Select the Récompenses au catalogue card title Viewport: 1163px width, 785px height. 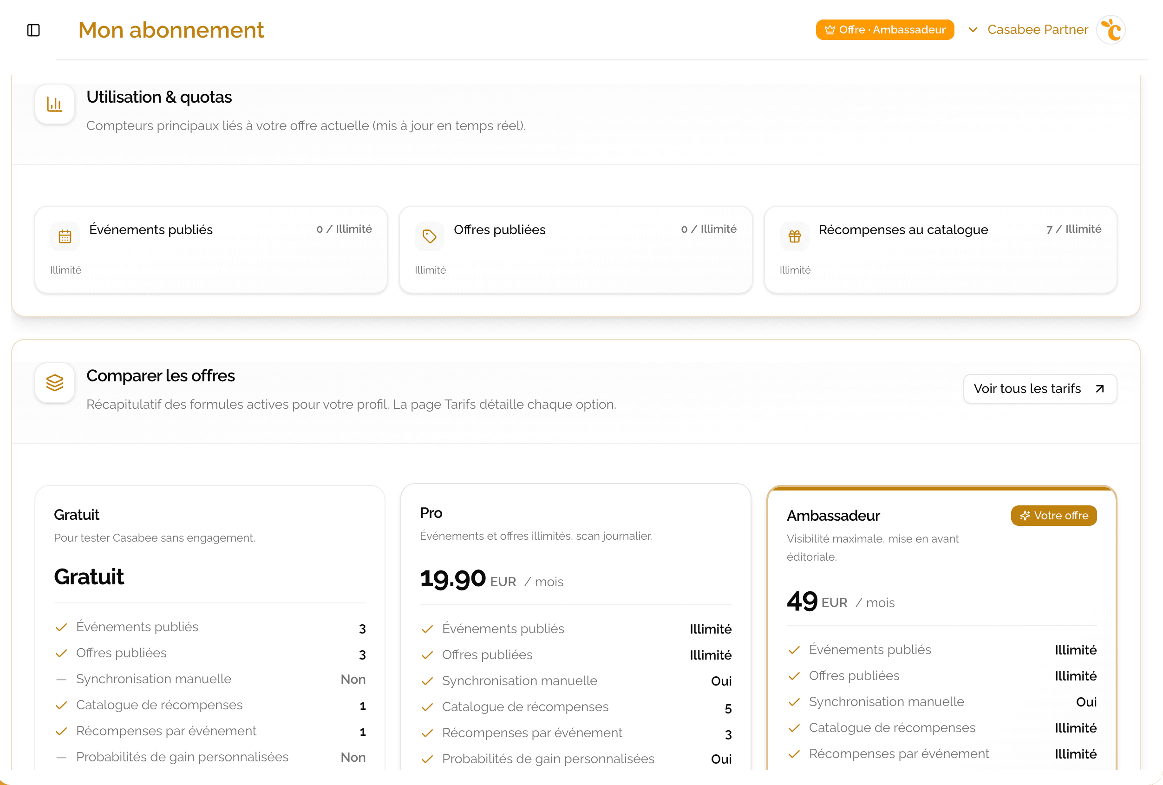tap(903, 229)
